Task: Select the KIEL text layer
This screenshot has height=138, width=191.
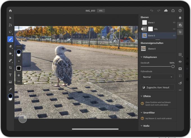Action: (157, 29)
